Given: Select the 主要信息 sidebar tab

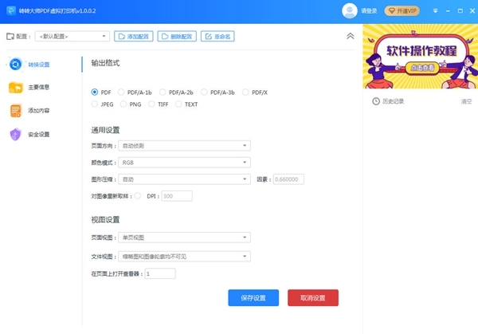Looking at the screenshot, I should (x=39, y=87).
